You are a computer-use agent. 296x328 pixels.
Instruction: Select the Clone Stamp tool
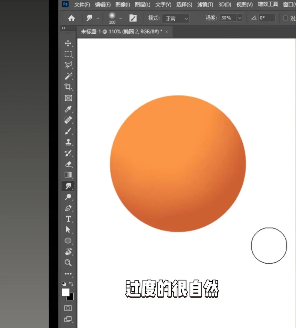[x=68, y=142]
